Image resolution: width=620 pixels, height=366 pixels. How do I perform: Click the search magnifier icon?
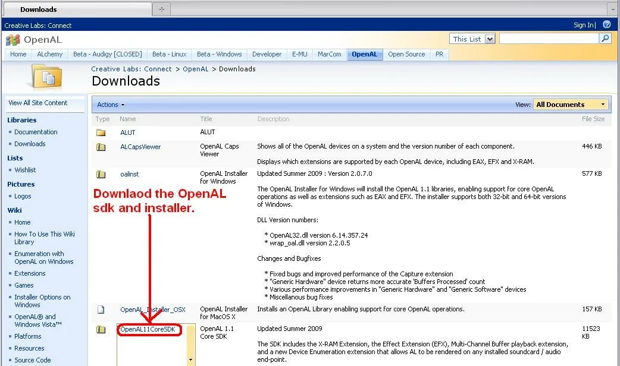click(605, 38)
